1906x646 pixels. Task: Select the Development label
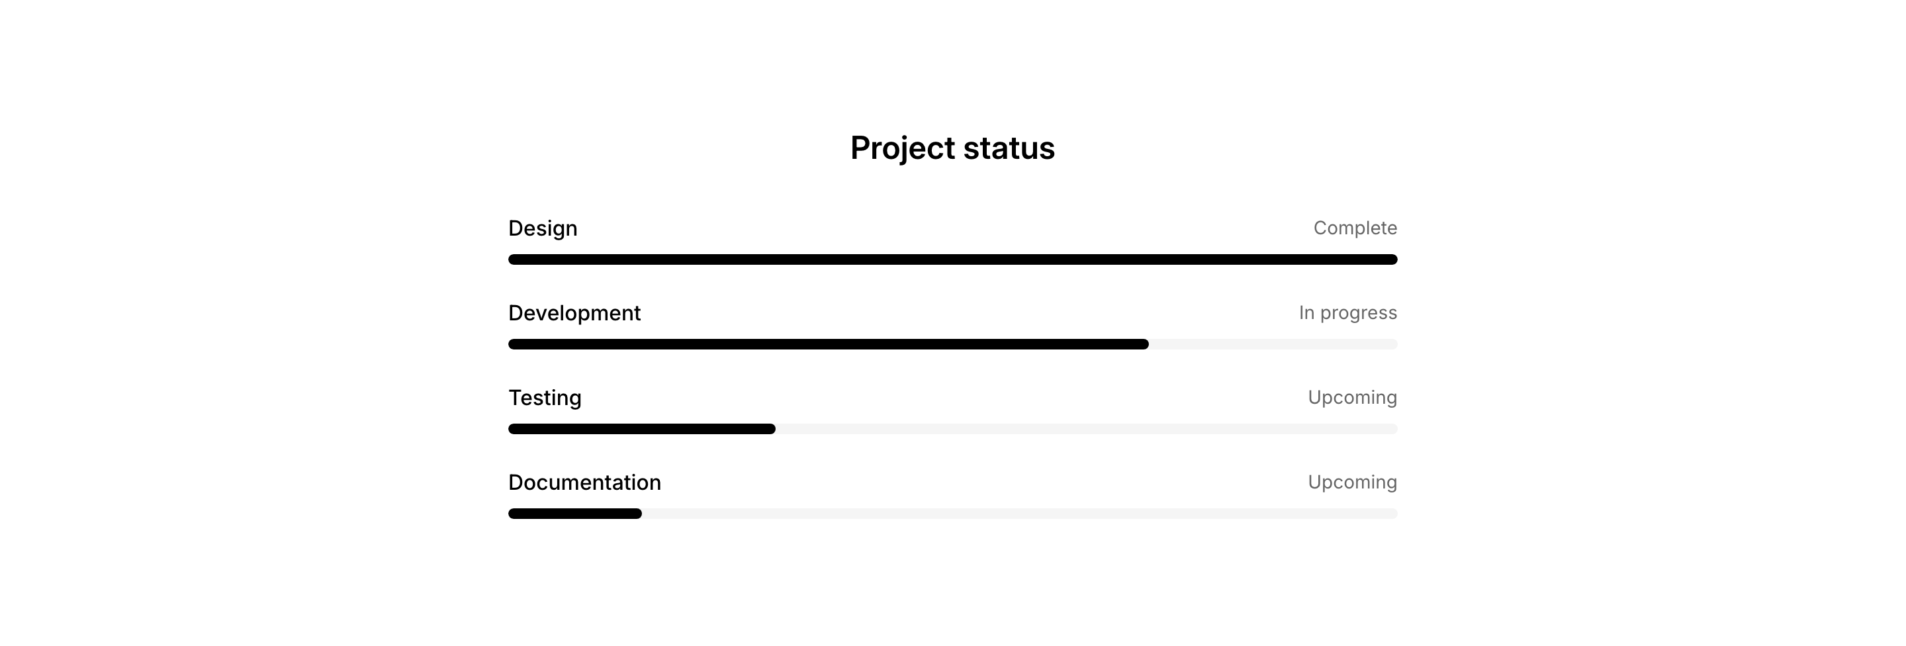[x=574, y=313]
